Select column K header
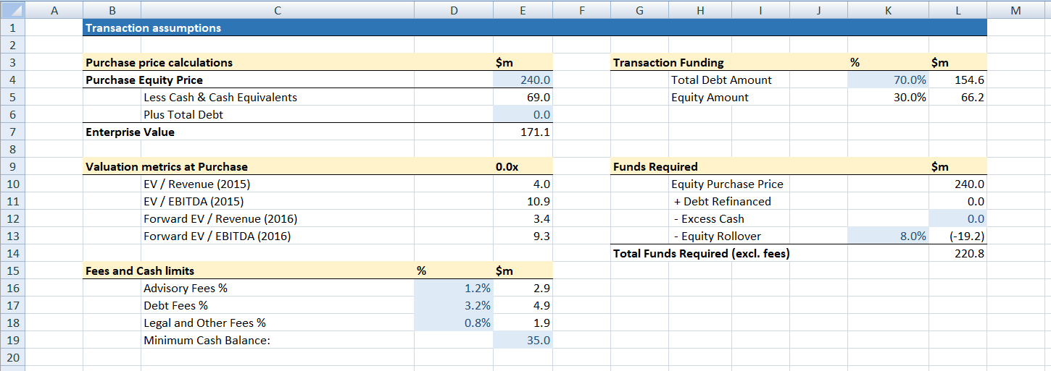1051x371 pixels. tap(887, 10)
